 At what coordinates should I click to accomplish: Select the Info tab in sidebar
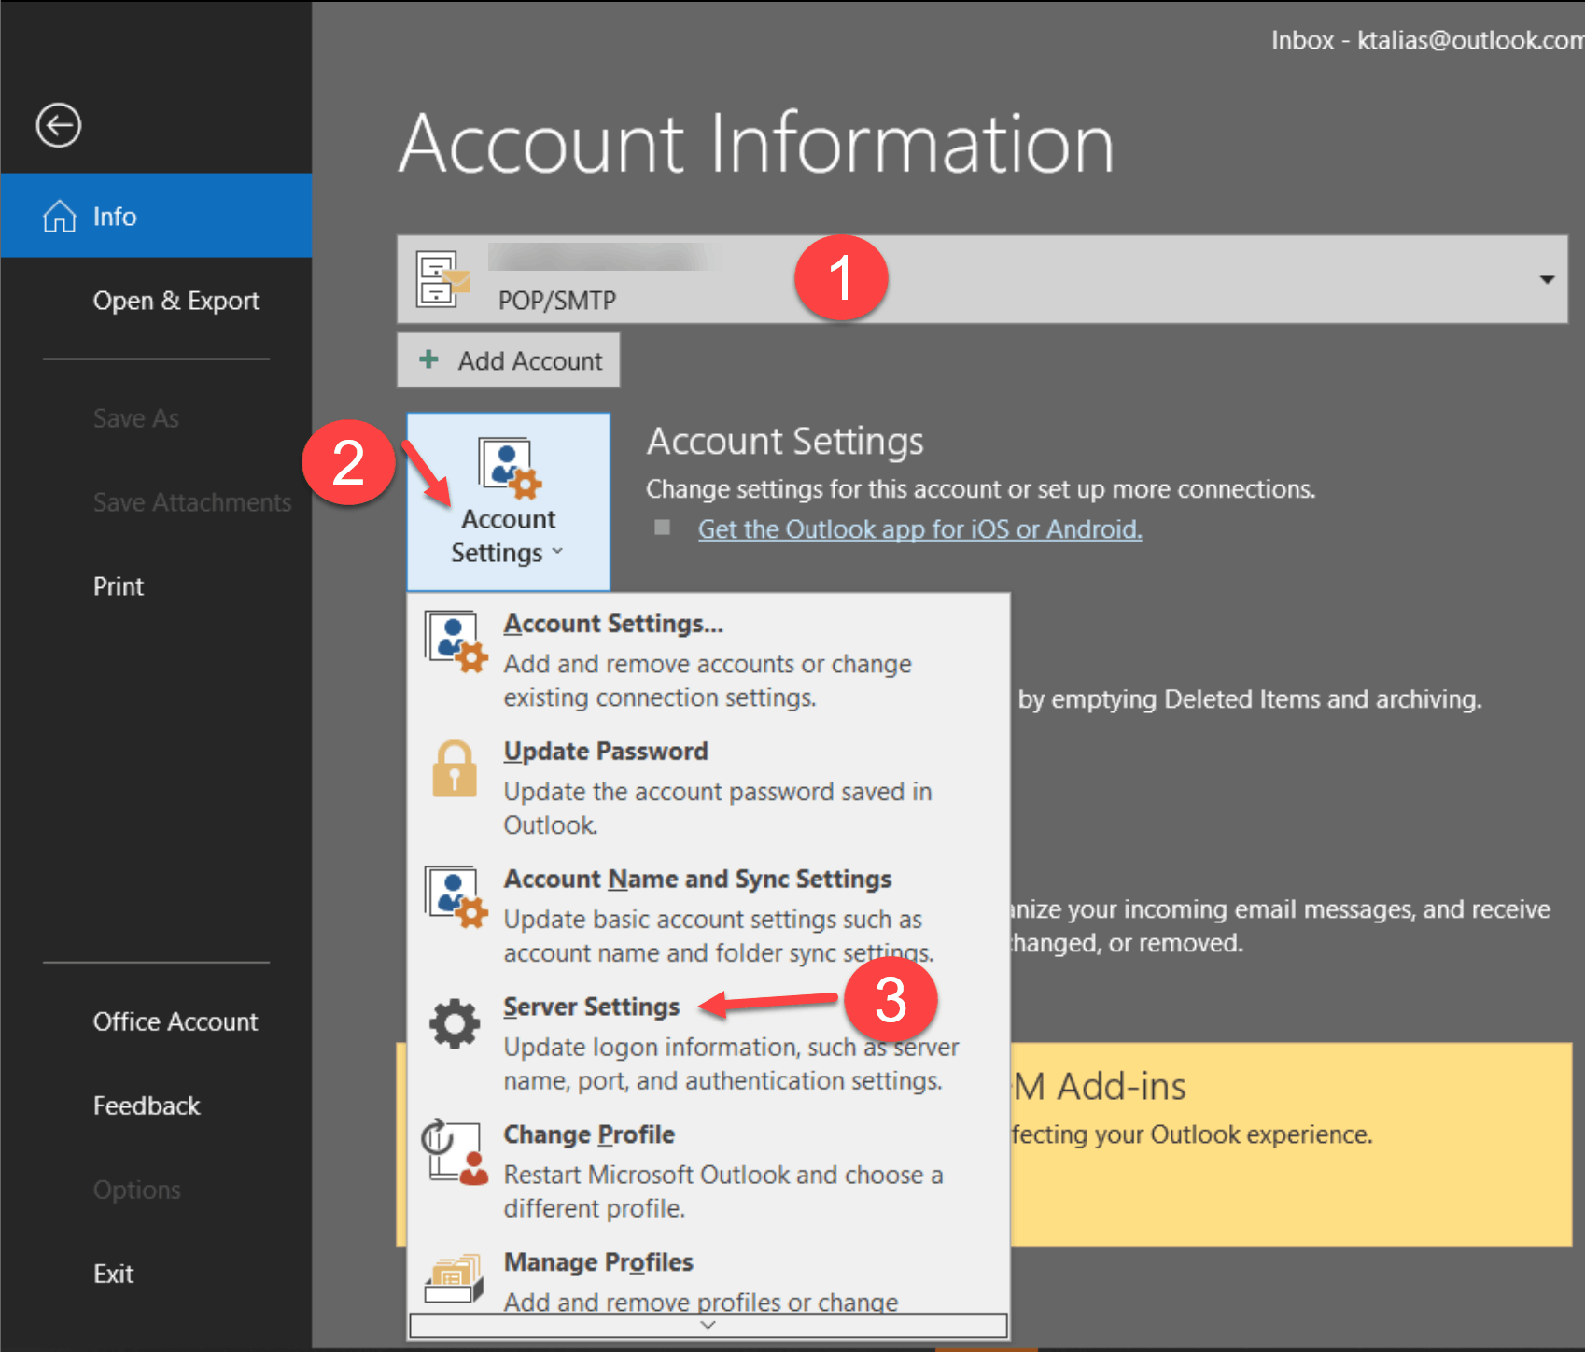click(x=156, y=216)
